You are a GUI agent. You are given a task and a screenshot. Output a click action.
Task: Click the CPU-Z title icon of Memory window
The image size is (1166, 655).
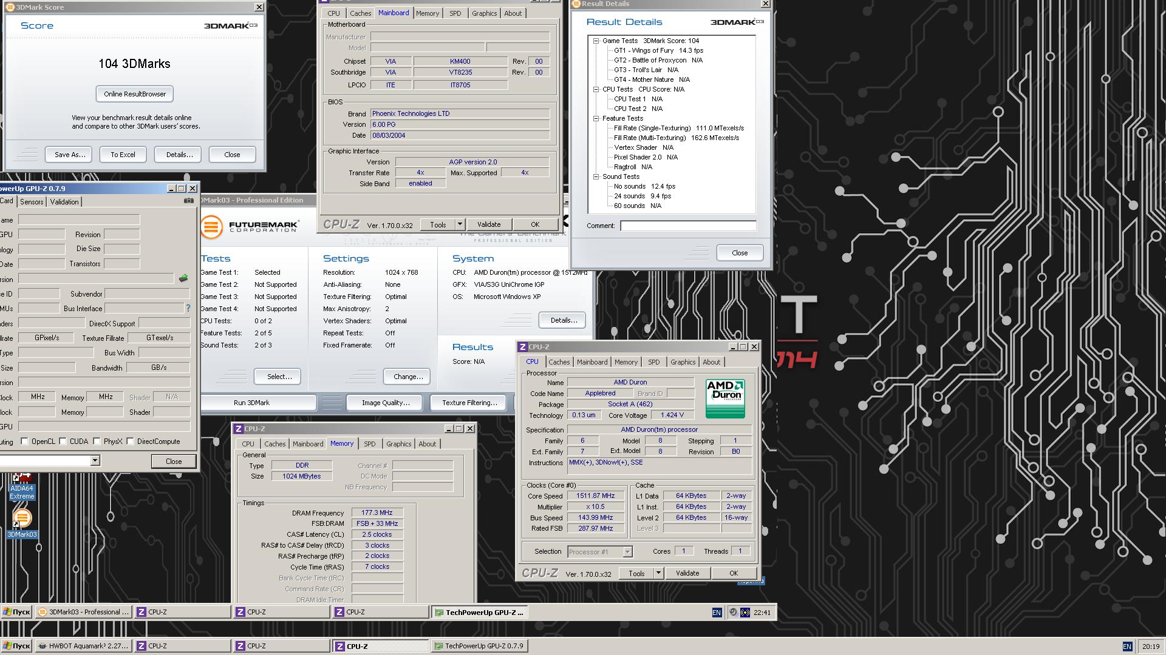point(239,429)
